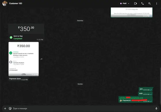This screenshot has width=161, height=112.
Task: Start a voice call
Action: [142, 3]
